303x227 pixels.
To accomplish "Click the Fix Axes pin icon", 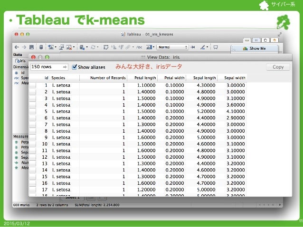I will click(193, 47).
